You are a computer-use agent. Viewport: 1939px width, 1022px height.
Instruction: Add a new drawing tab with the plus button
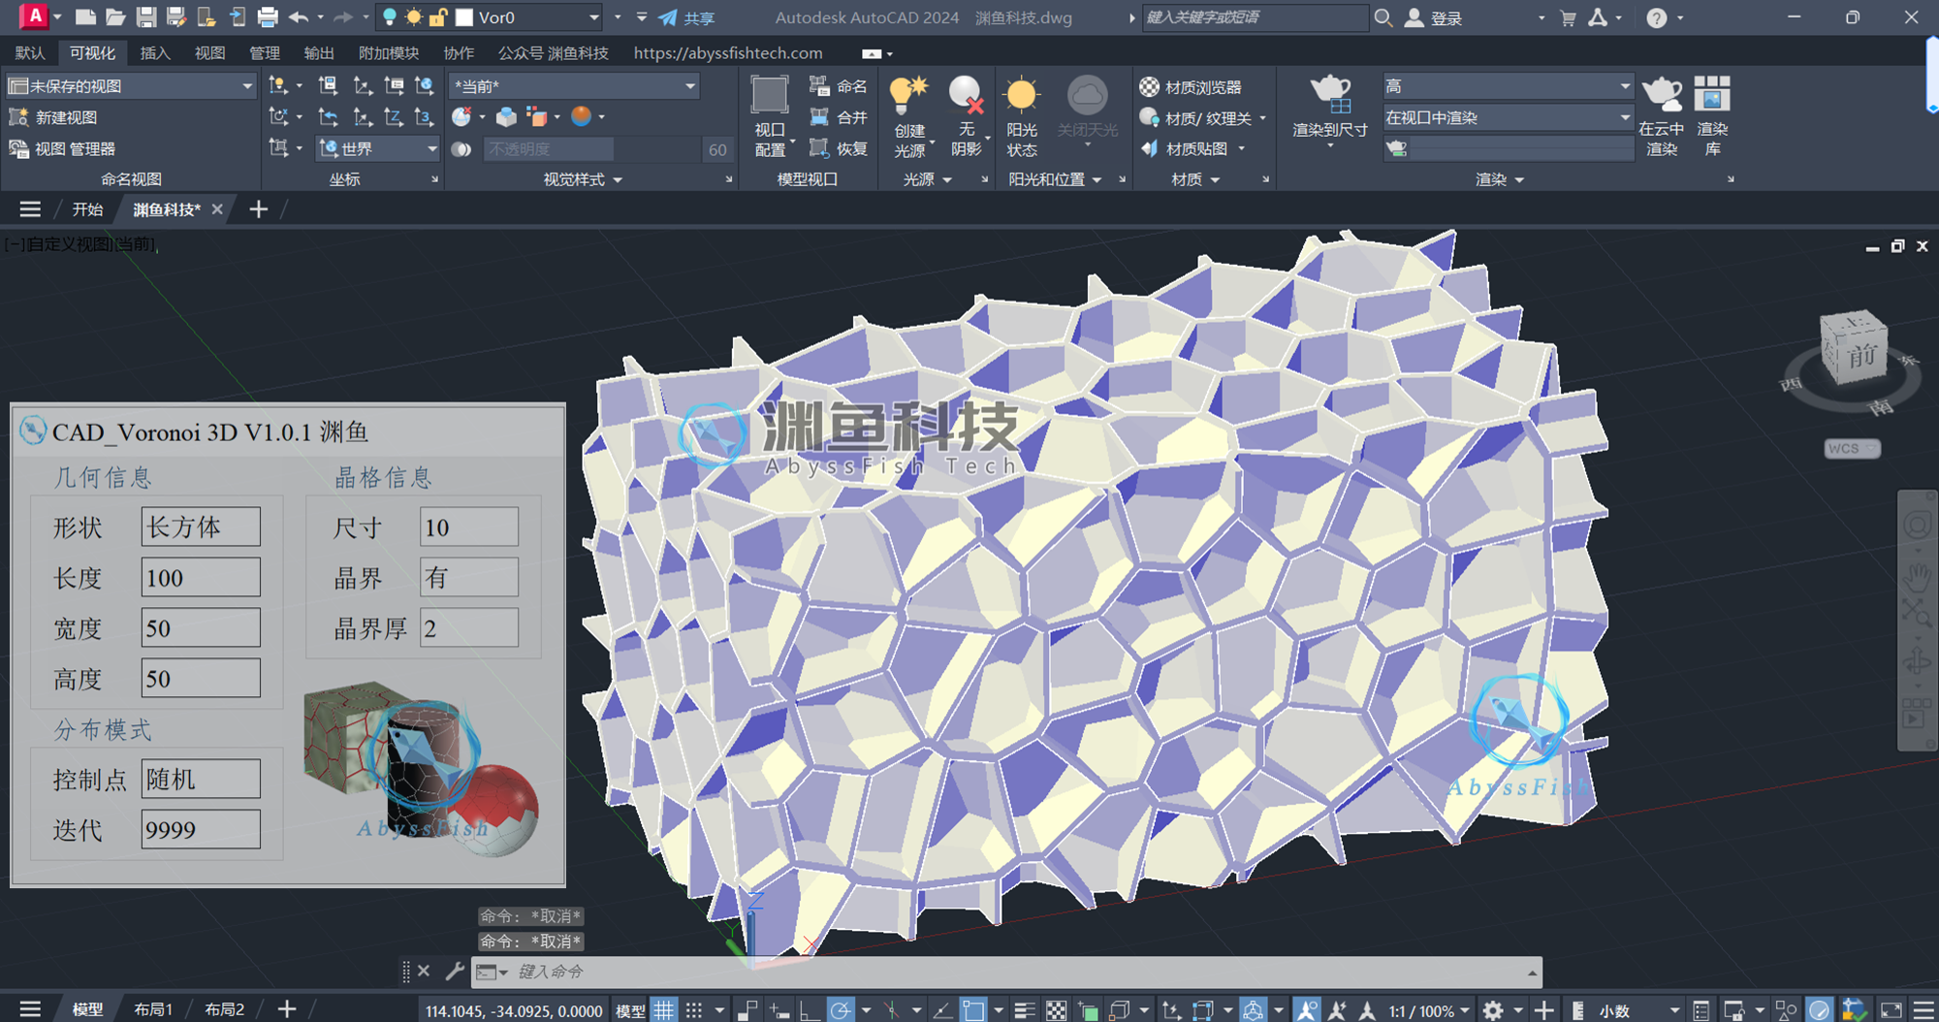tap(258, 209)
